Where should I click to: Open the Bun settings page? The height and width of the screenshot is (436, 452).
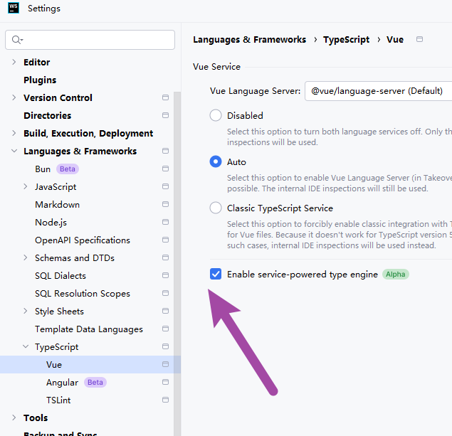43,169
